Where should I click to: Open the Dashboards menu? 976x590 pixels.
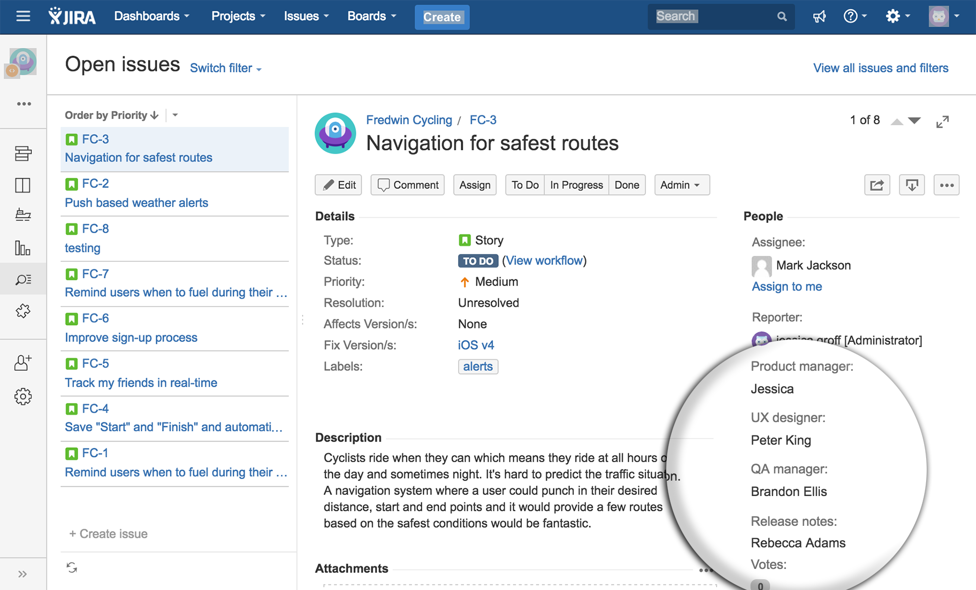[152, 16]
